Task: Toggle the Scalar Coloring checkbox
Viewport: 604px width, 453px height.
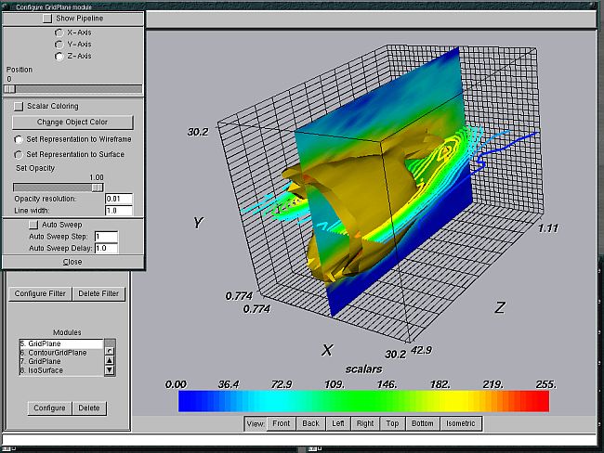Action: point(19,106)
